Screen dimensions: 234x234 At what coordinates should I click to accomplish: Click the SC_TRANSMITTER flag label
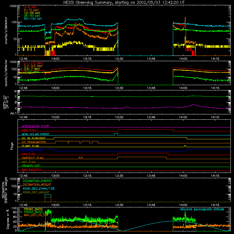click(x=34, y=142)
